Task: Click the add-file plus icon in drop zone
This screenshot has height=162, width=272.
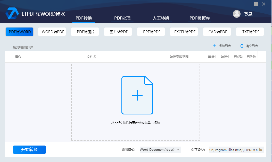Action: (137, 95)
